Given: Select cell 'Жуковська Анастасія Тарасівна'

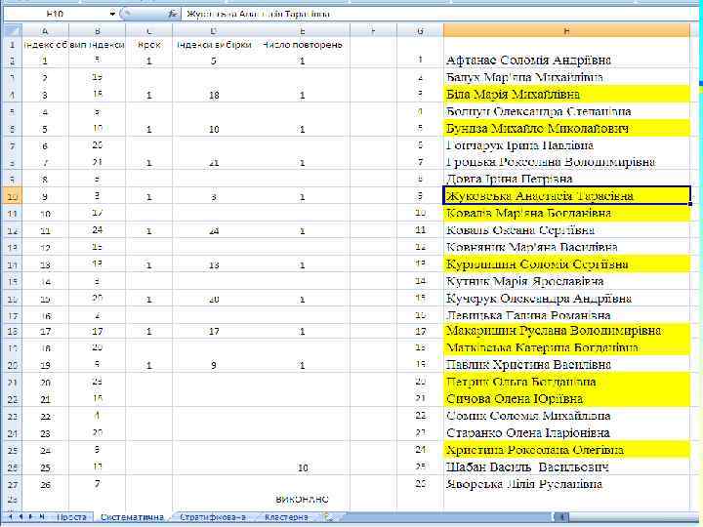Looking at the screenshot, I should (566, 196).
